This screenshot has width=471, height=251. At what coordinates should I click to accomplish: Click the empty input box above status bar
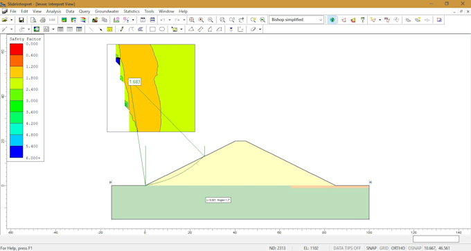(x=436, y=239)
